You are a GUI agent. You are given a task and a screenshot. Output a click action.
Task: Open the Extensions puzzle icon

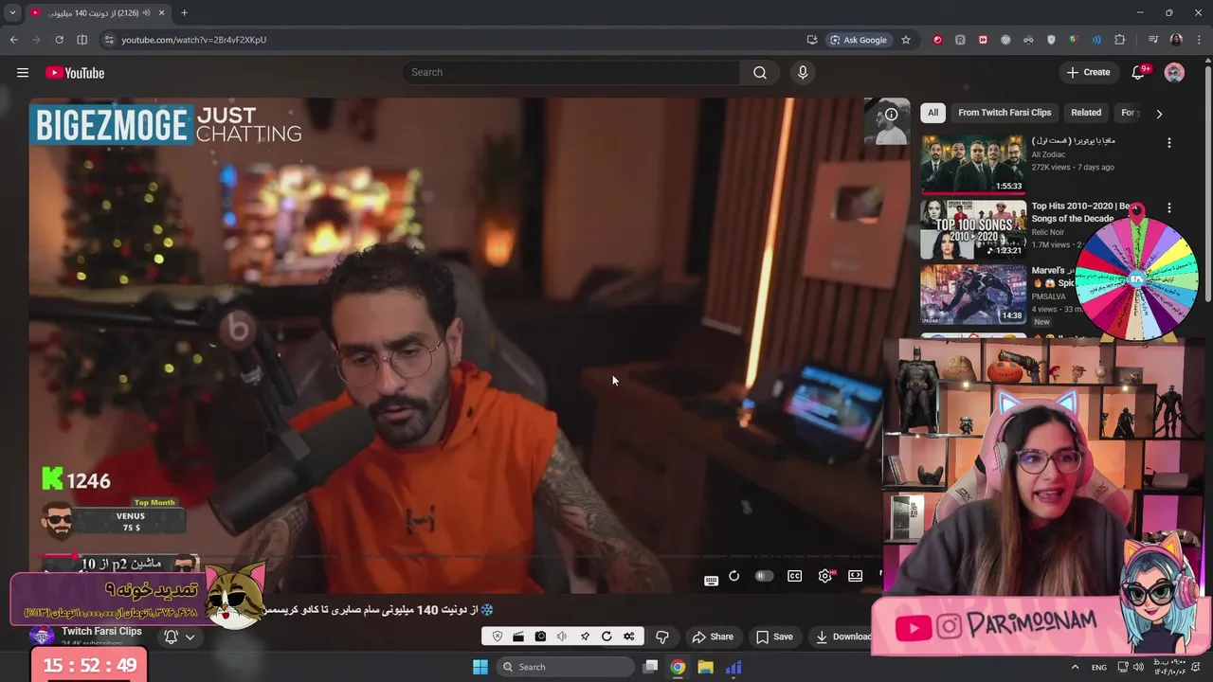(x=1120, y=40)
